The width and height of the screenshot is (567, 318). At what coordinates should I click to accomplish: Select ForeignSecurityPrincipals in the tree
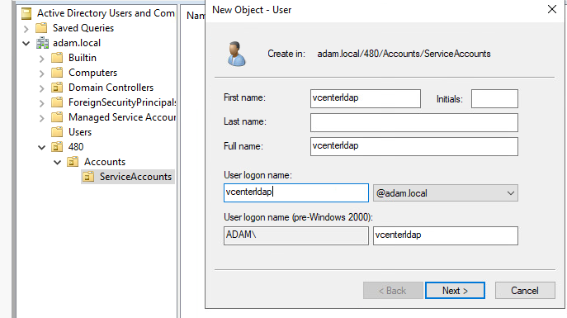(122, 102)
